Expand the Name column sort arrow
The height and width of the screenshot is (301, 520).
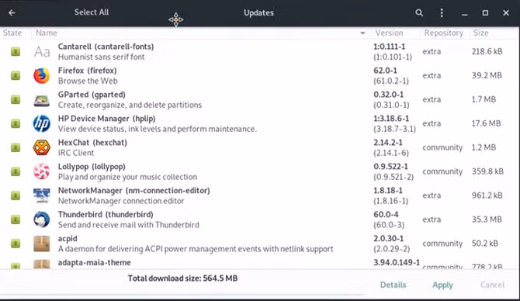pos(362,33)
